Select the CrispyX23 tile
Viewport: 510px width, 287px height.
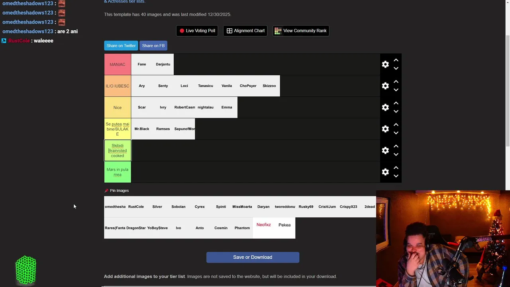pyautogui.click(x=348, y=206)
